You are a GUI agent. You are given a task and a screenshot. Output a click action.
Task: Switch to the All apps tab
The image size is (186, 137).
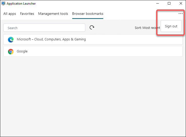[x=10, y=14]
